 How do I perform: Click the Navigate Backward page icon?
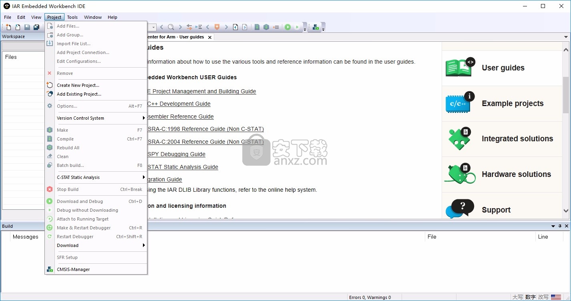[235, 27]
